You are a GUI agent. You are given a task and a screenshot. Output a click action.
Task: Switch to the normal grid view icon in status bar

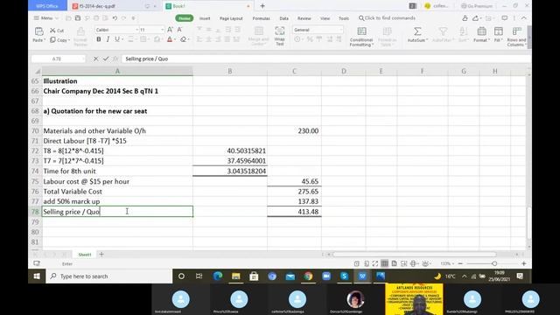point(385,263)
